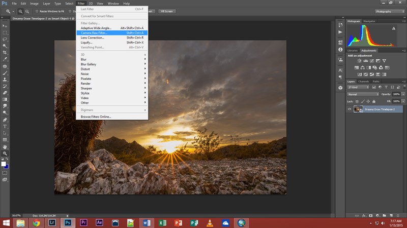Add a Brightness/Contrast adjustment
The height and width of the screenshot is (228, 407).
coord(360,61)
